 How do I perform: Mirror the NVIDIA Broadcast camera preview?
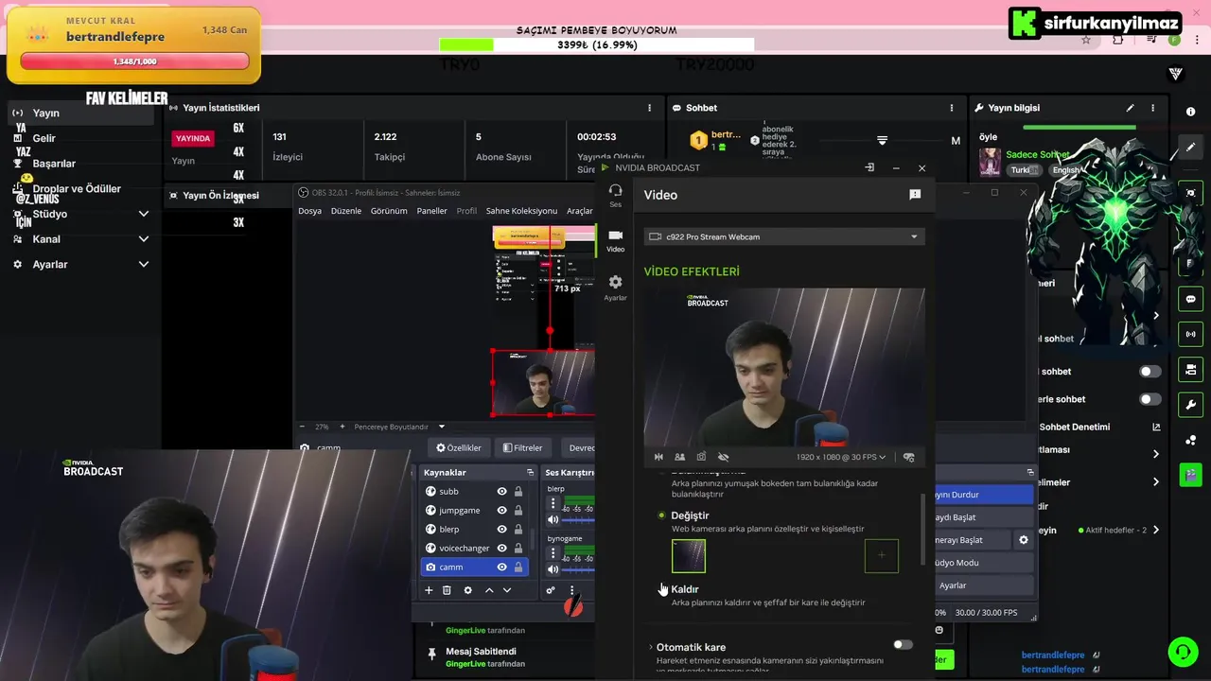[658, 457]
